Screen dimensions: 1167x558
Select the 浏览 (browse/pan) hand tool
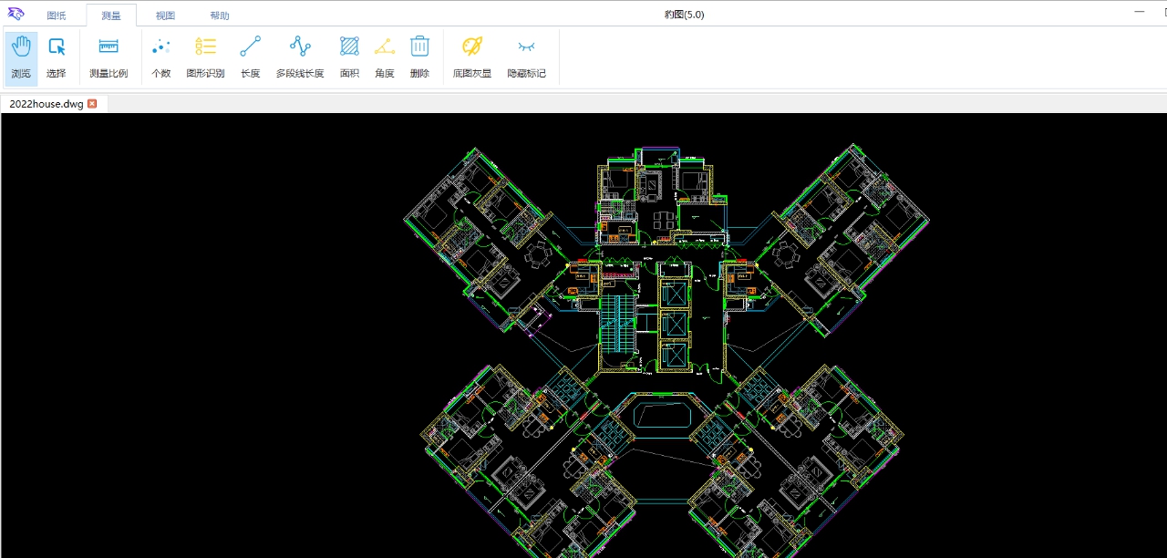(x=21, y=57)
